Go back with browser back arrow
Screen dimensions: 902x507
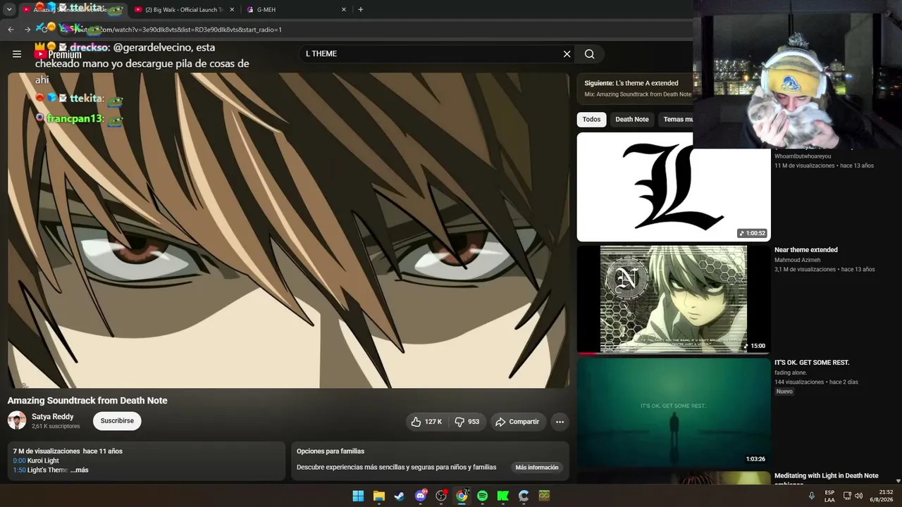pyautogui.click(x=11, y=30)
